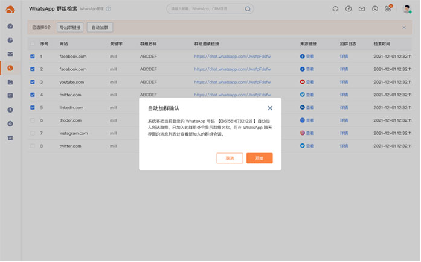View source link for row 3 youtube.com
The height and width of the screenshot is (262, 421).
[x=307, y=82]
